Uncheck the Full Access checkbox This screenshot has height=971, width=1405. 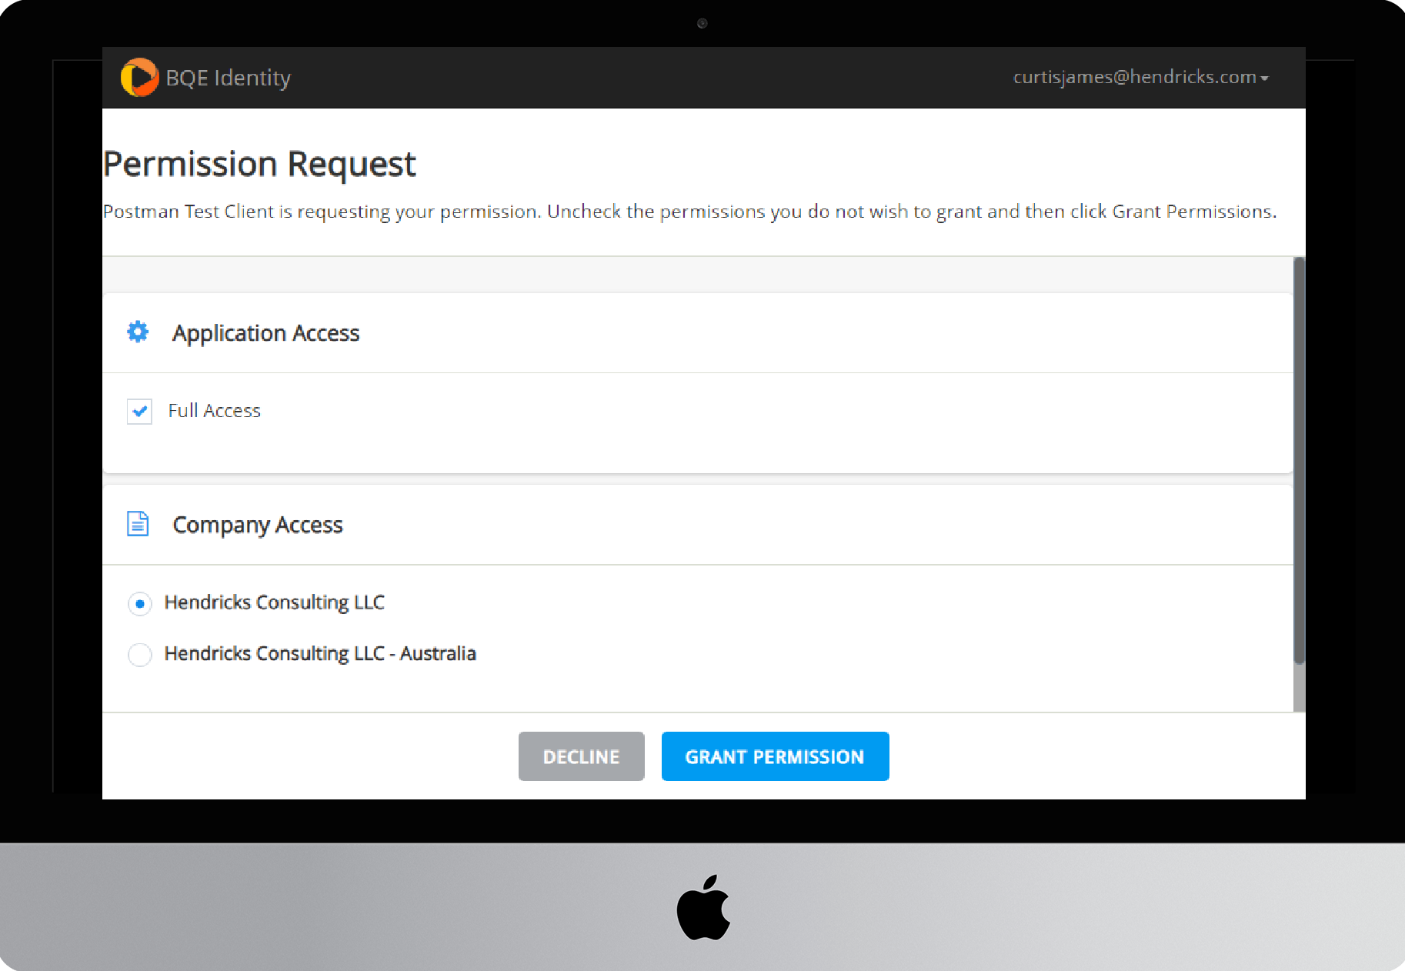coord(139,412)
